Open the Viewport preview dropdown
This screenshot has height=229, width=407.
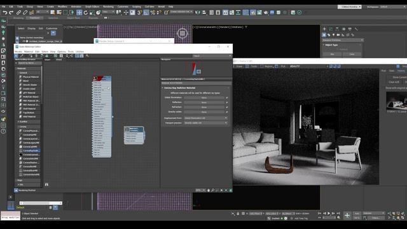pyautogui.click(x=205, y=123)
